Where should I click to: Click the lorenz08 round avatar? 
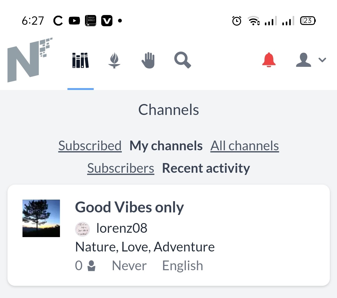(x=82, y=229)
